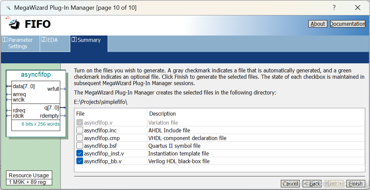The height and width of the screenshot is (190, 370).
Task: Select the 'AHDL Include file' description
Action: [x=169, y=130]
